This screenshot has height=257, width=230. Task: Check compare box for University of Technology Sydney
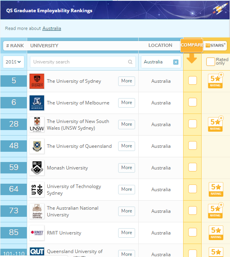(x=193, y=189)
